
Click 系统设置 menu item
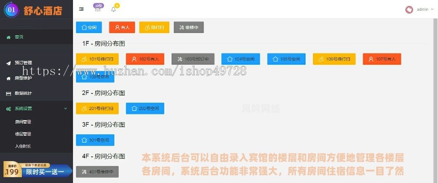36,109
